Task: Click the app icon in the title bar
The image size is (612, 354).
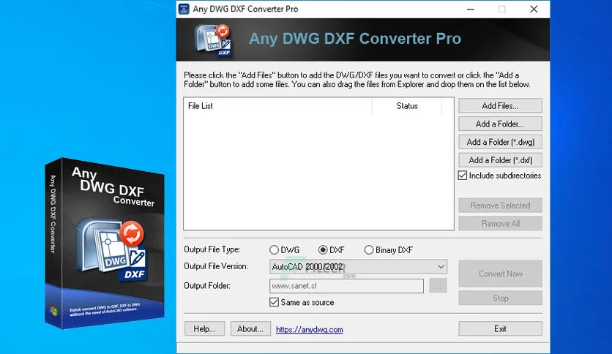Action: (184, 9)
